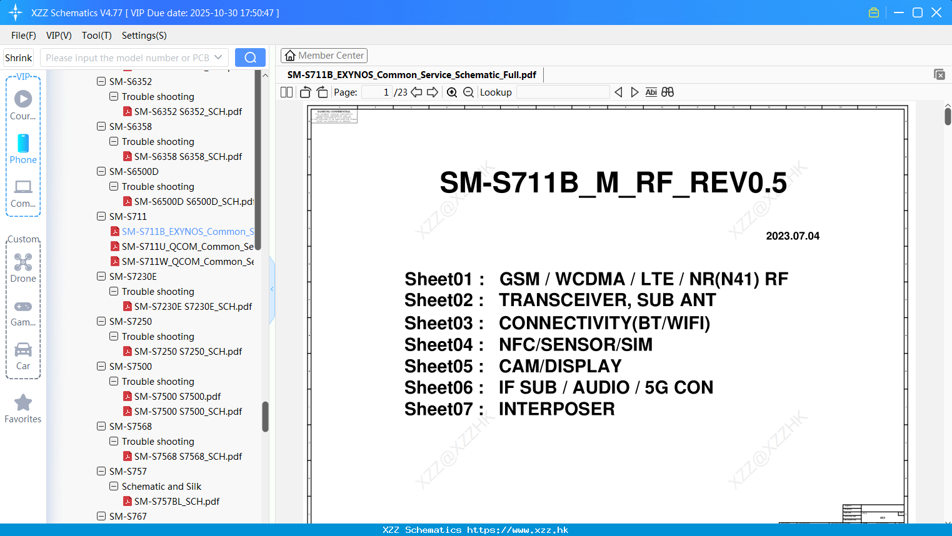Viewport: 952px width, 536px height.
Task: Open the Member Center
Action: (x=324, y=55)
